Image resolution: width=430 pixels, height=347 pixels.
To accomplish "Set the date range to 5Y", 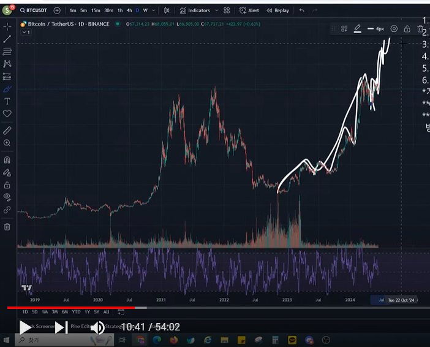I will [97, 311].
